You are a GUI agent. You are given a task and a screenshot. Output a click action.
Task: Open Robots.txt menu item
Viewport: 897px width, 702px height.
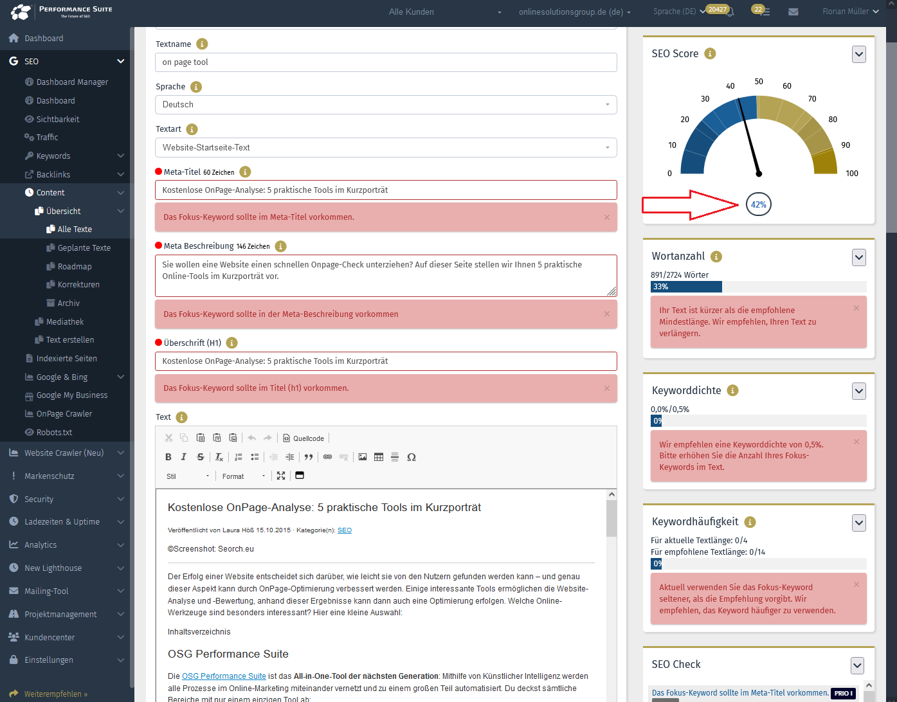(x=54, y=432)
